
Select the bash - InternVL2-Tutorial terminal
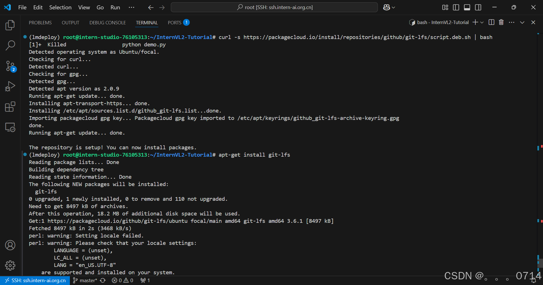(x=439, y=22)
